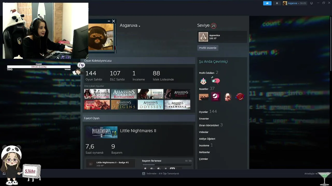
Task: Open the Steam 2025 badge icon
Action: (x=216, y=97)
